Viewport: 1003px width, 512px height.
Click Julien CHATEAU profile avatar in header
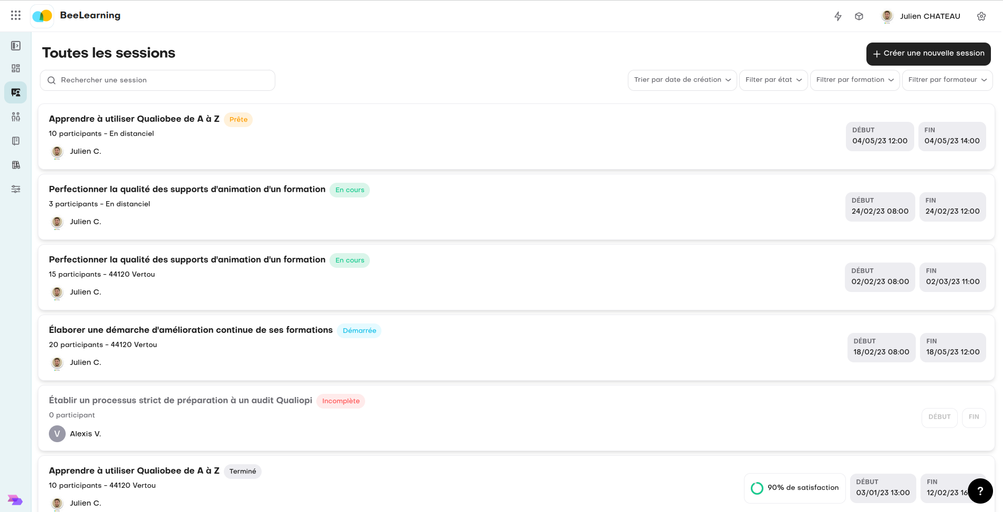pos(887,16)
